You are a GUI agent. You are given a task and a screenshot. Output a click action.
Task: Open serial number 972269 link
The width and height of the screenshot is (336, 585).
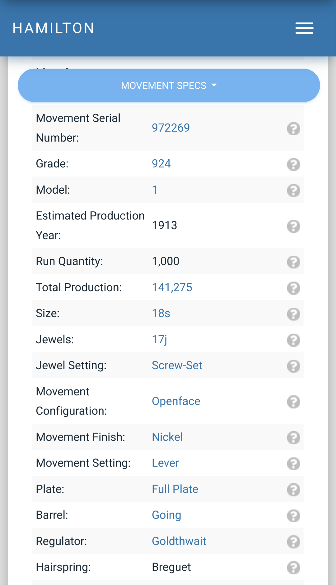click(171, 128)
